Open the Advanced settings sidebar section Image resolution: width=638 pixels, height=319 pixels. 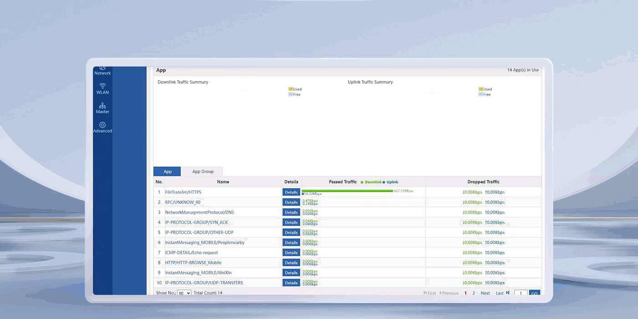click(x=103, y=128)
